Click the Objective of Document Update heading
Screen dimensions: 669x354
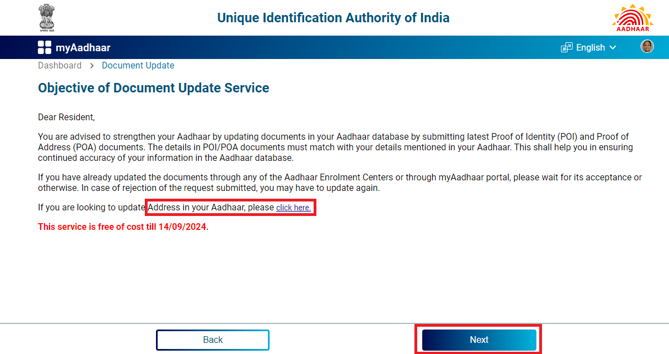click(153, 88)
